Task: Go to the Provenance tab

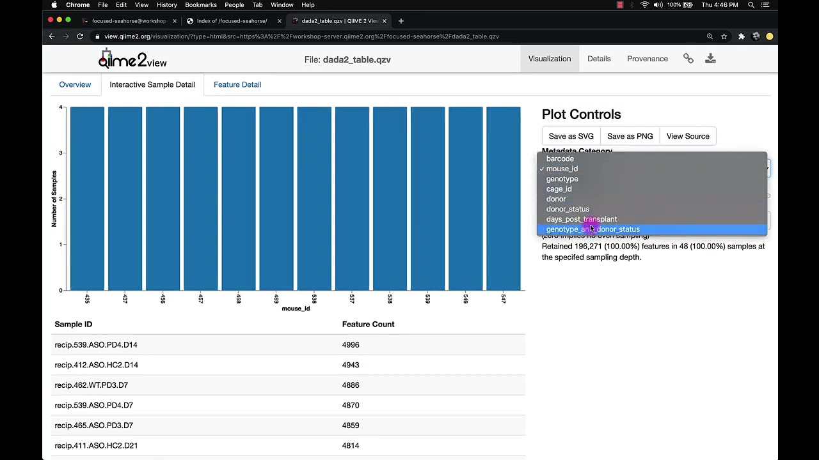Action: point(648,59)
